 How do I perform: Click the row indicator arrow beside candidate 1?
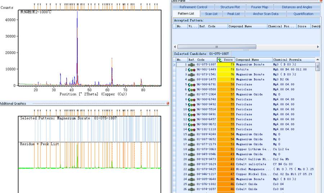(174, 65)
